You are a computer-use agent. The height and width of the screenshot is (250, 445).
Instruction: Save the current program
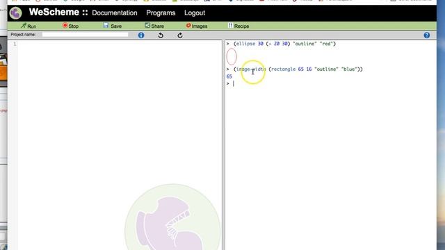coord(113,26)
